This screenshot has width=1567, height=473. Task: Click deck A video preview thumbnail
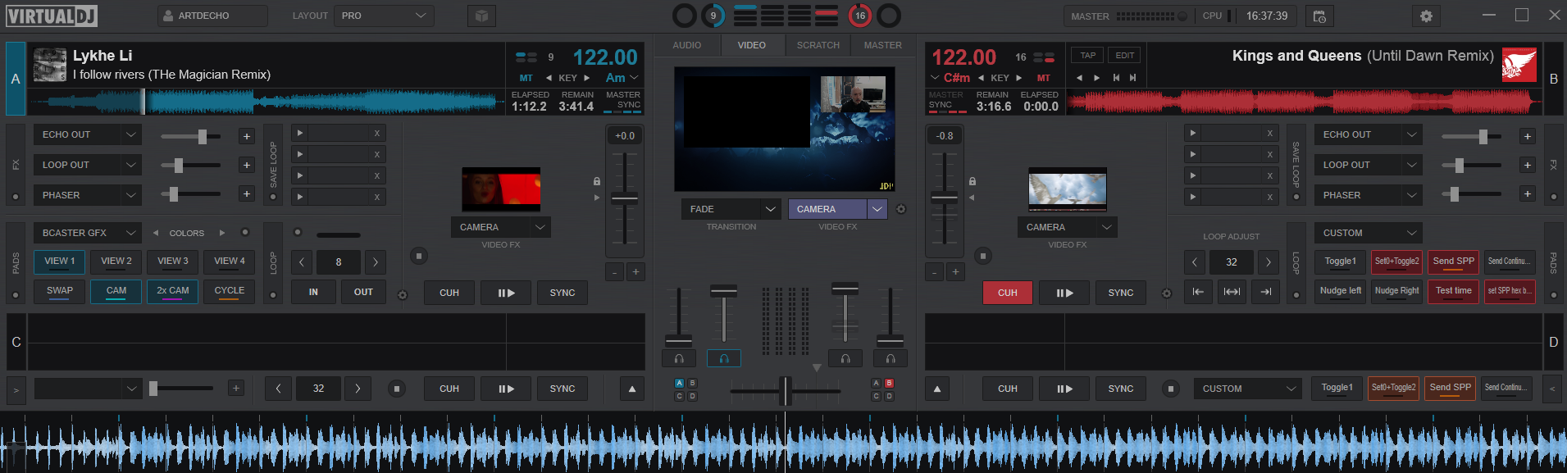tap(501, 189)
